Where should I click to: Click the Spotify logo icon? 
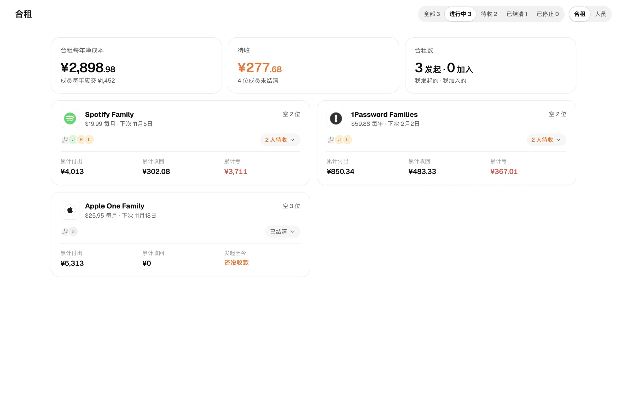70,118
